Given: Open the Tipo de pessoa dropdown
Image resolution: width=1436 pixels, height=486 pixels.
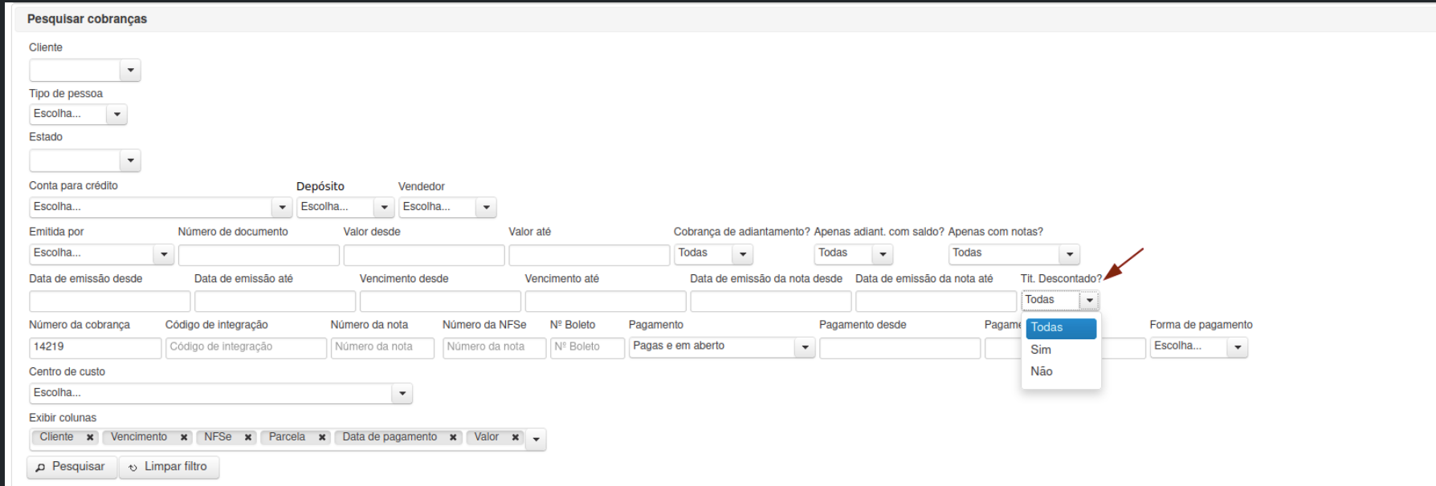Looking at the screenshot, I should tap(78, 114).
